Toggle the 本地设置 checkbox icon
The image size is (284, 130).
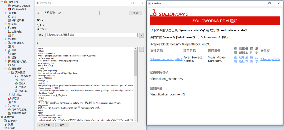pyautogui.click(x=2, y=117)
